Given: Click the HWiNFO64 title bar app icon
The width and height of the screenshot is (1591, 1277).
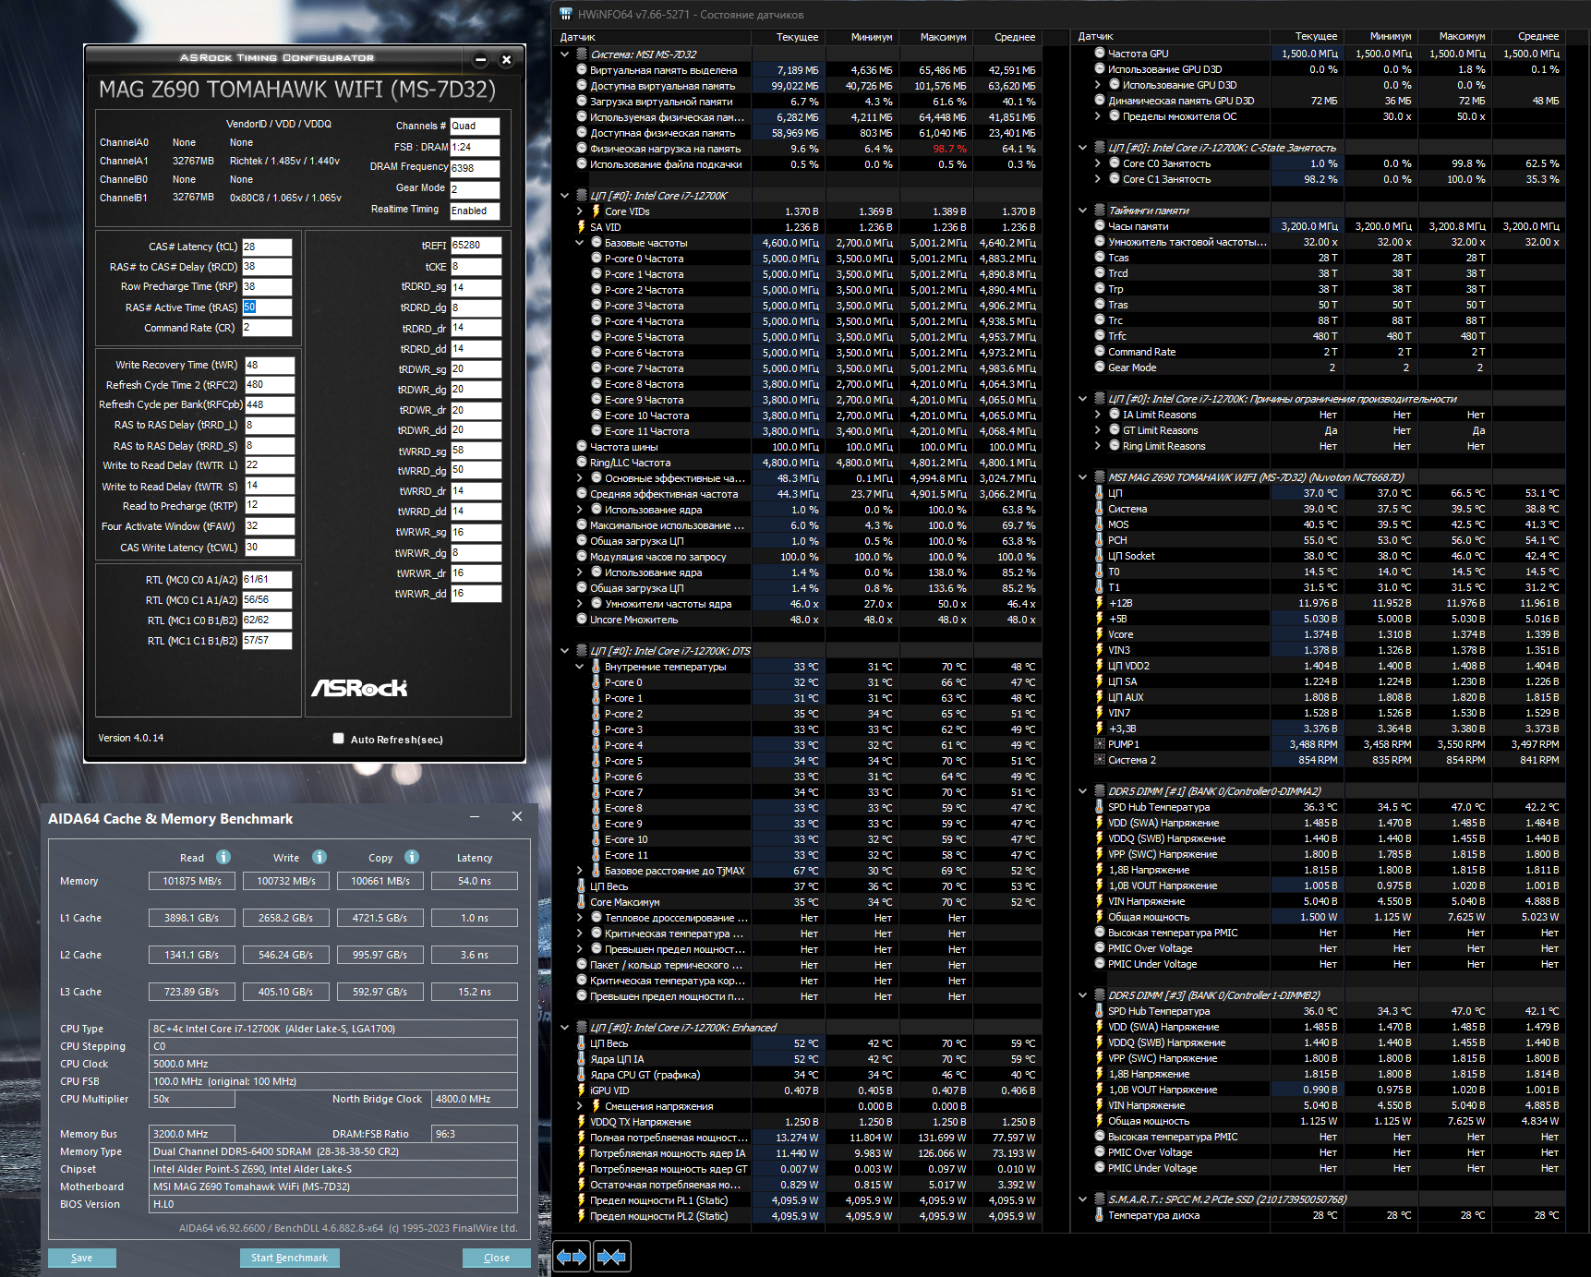Looking at the screenshot, I should coord(565,14).
